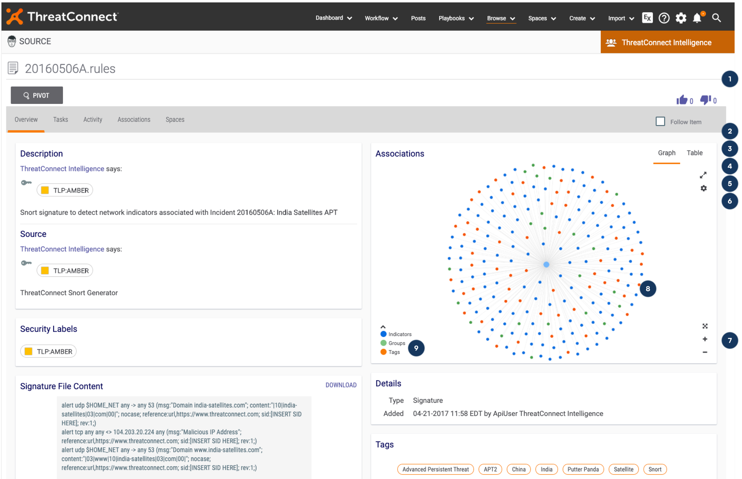742x479 pixels.
Task: Zoom in the graph with plus icon
Action: [x=705, y=339]
